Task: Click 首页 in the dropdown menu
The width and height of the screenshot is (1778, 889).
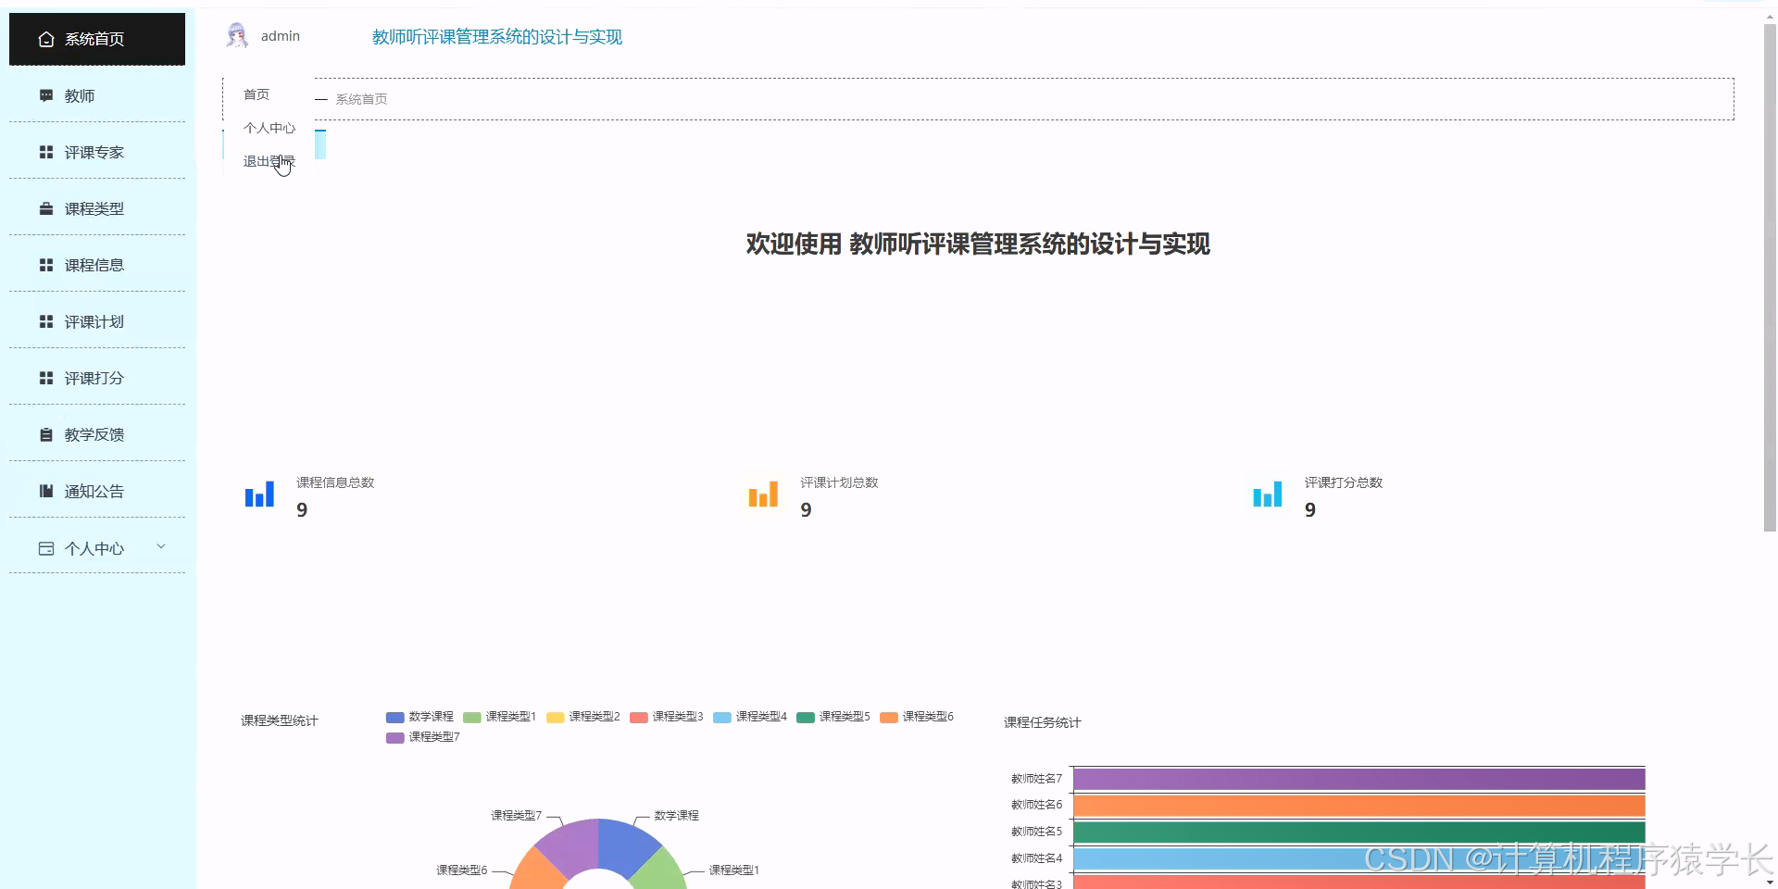Action: [257, 94]
